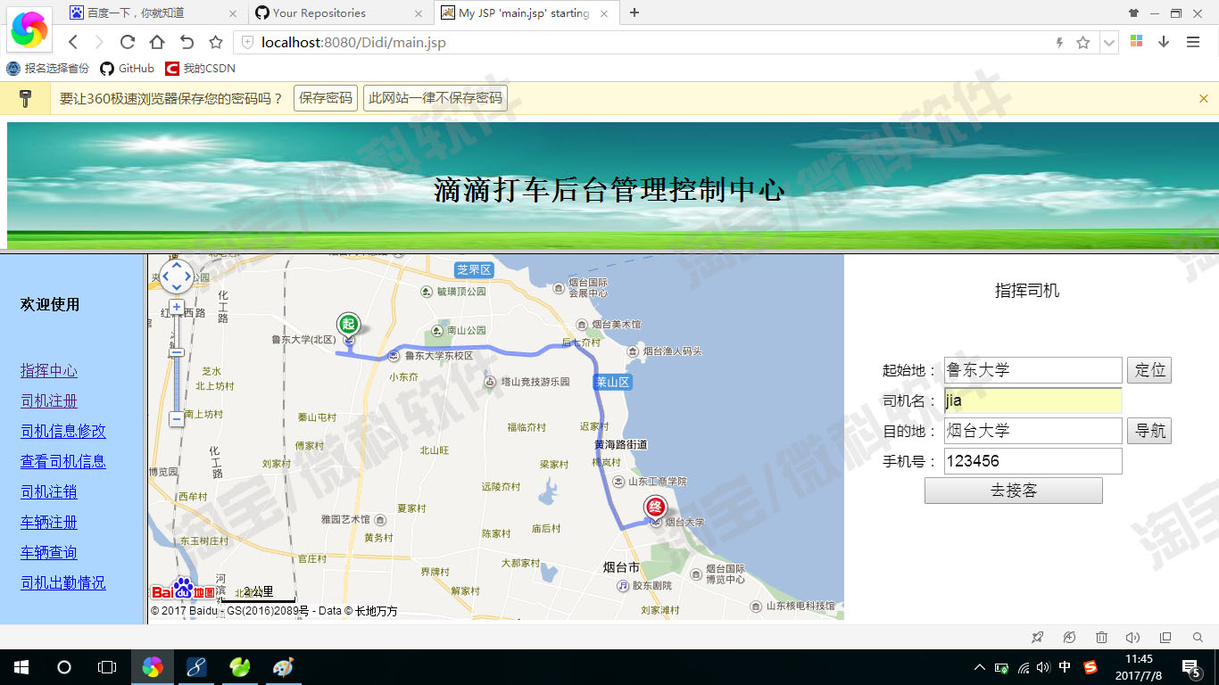
Task: Open the Windows Start menu
Action: [20, 667]
